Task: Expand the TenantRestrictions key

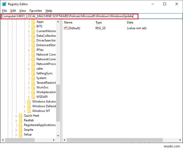Action: click(29, 83)
